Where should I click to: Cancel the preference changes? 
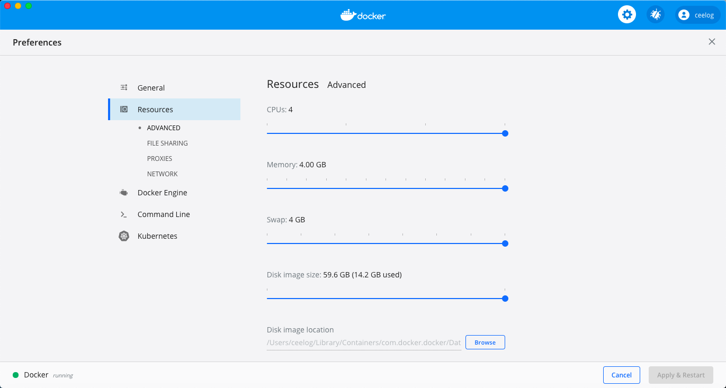(x=622, y=375)
